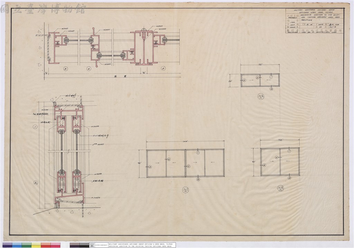This screenshot has height=248, width=354.
Task: Click the date cell in the title block
Action: (336, 24)
